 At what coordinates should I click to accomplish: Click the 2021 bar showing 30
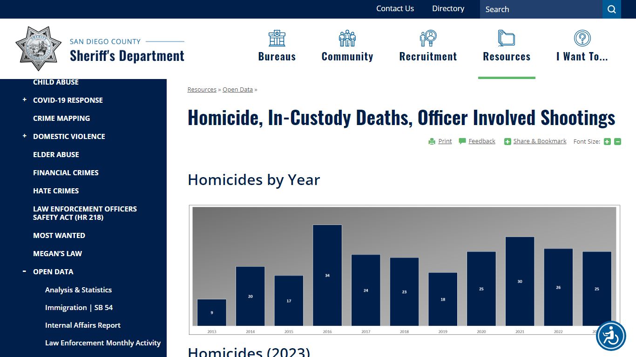(520, 281)
